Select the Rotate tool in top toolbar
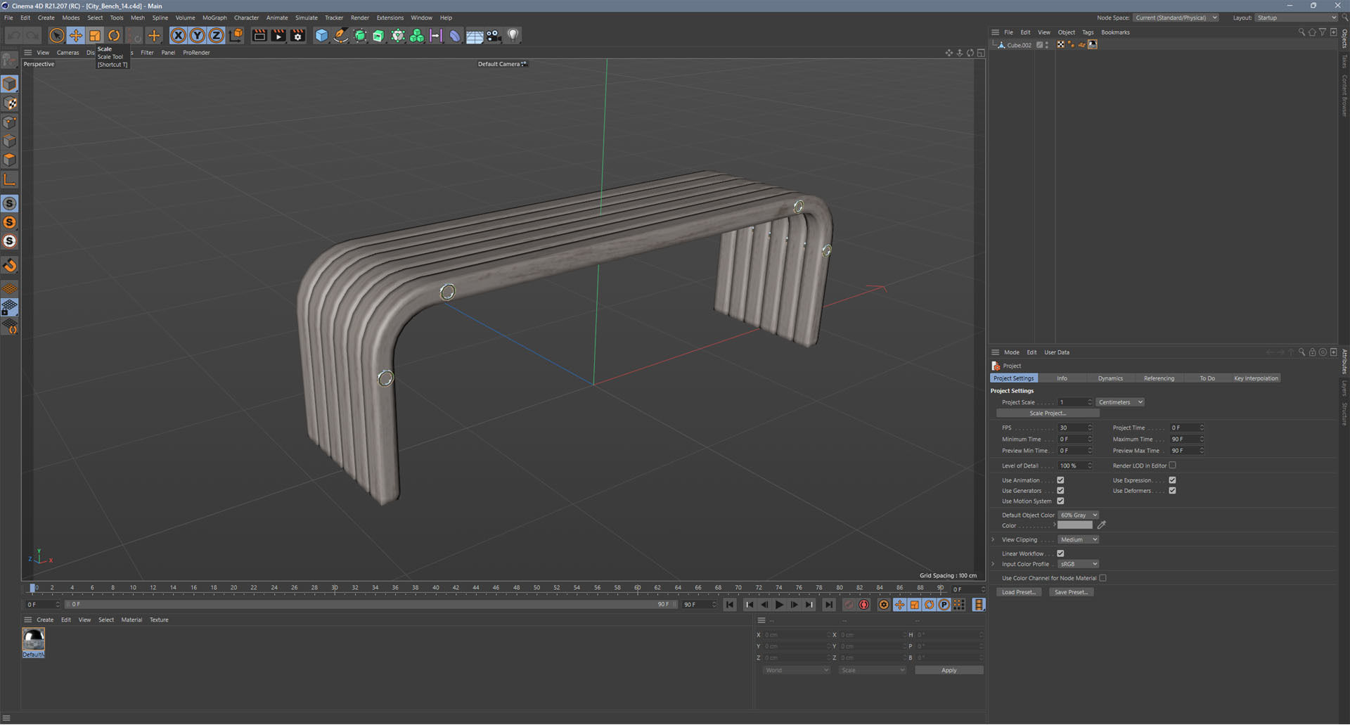Viewport: 1350px width, 725px height. tap(114, 35)
